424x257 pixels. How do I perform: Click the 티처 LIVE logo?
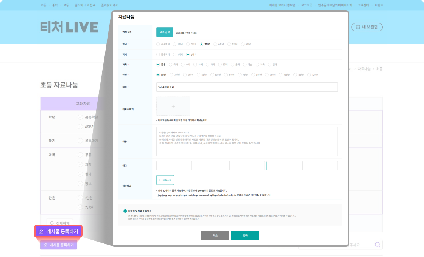coord(69,27)
